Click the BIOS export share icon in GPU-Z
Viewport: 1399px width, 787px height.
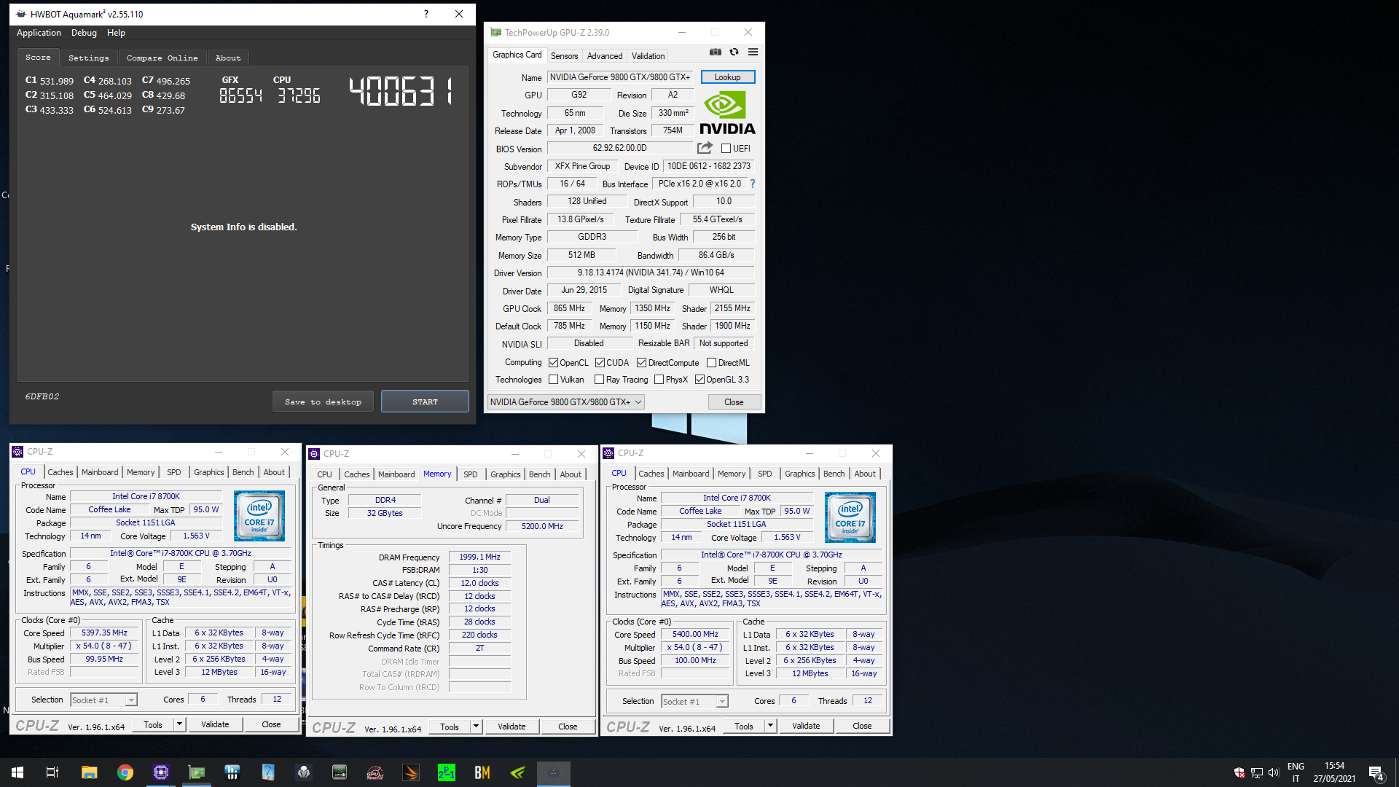pyautogui.click(x=705, y=148)
